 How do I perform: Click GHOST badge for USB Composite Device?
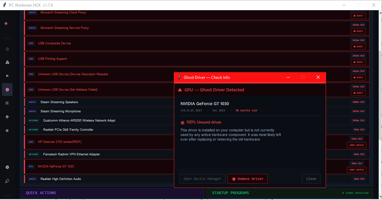click(x=358, y=46)
